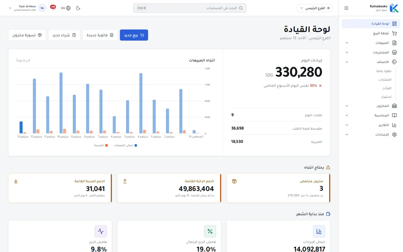
Task: Open the Yasir Al-Noor user menu chevron
Action: 10,8
